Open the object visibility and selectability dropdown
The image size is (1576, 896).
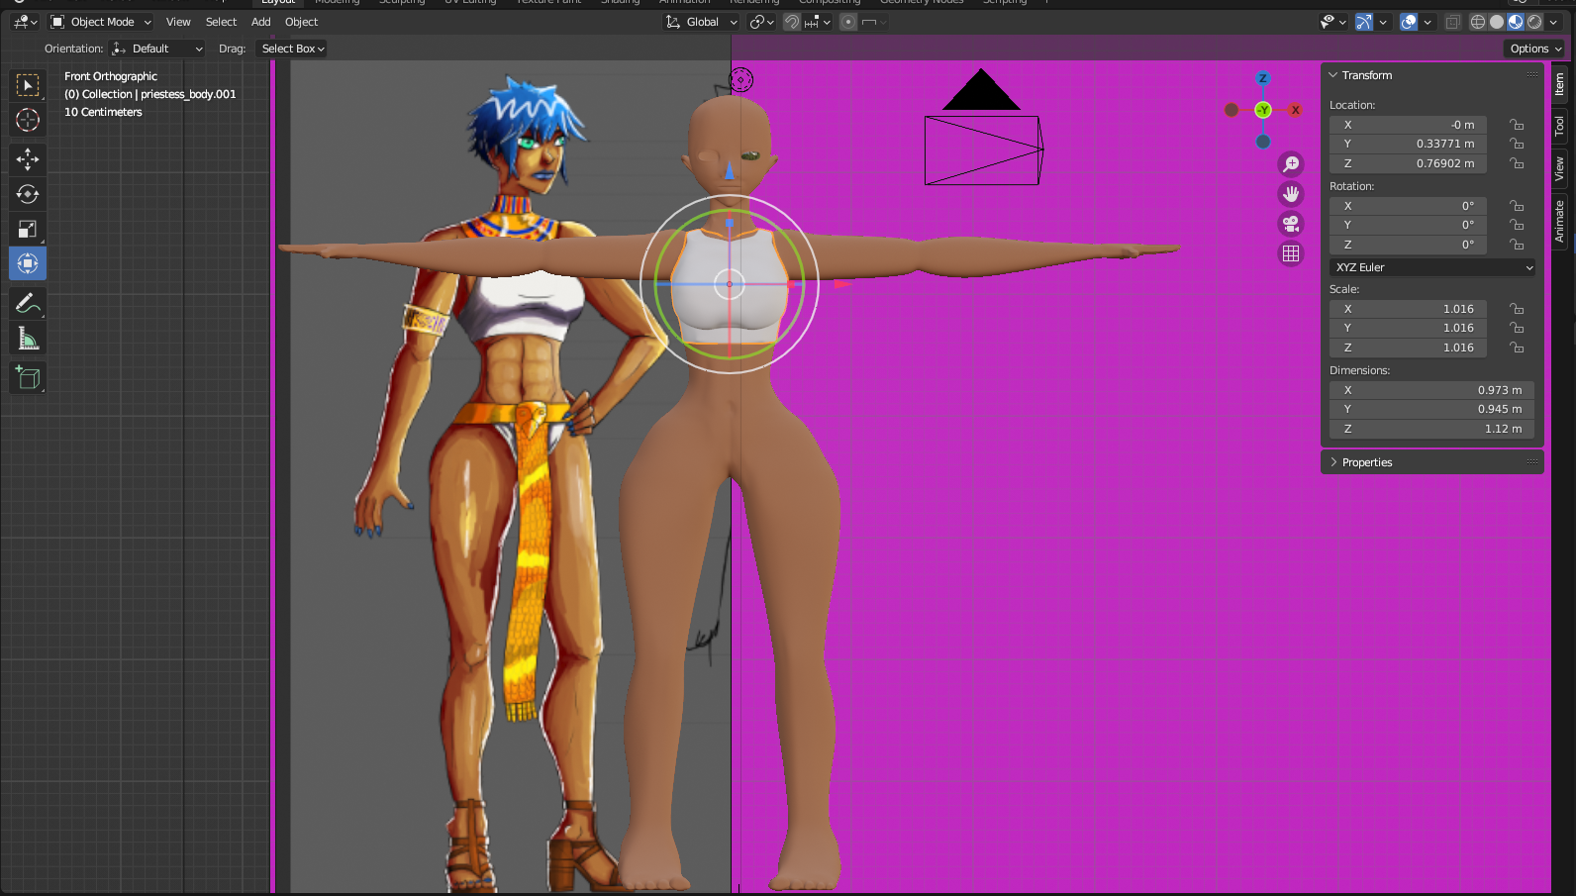1333,22
